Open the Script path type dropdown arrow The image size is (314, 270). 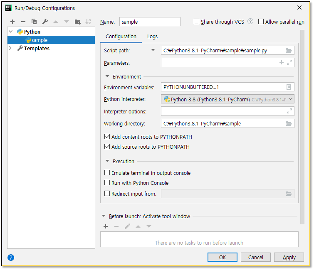click(x=153, y=50)
